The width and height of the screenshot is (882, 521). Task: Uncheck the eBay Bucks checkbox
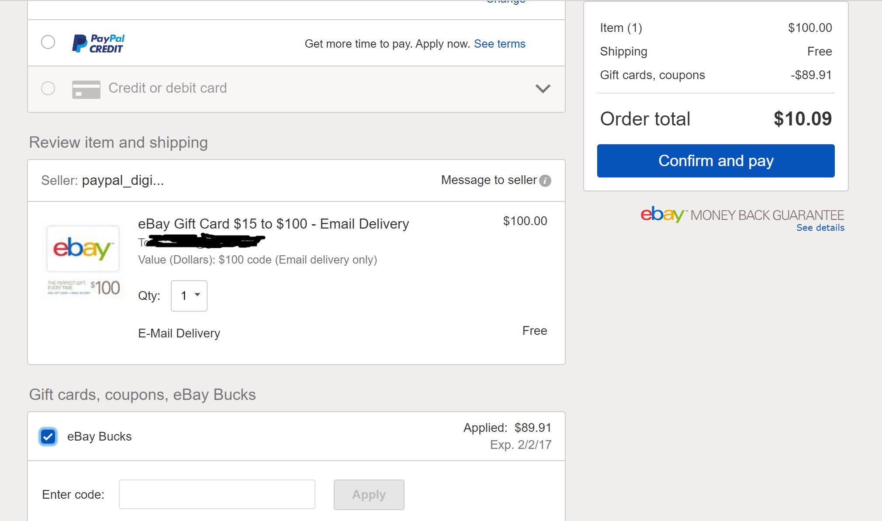click(48, 436)
